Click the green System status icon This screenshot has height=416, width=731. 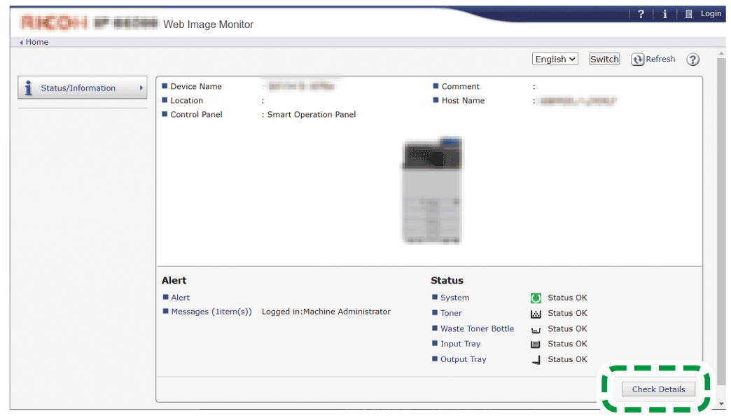click(x=536, y=297)
